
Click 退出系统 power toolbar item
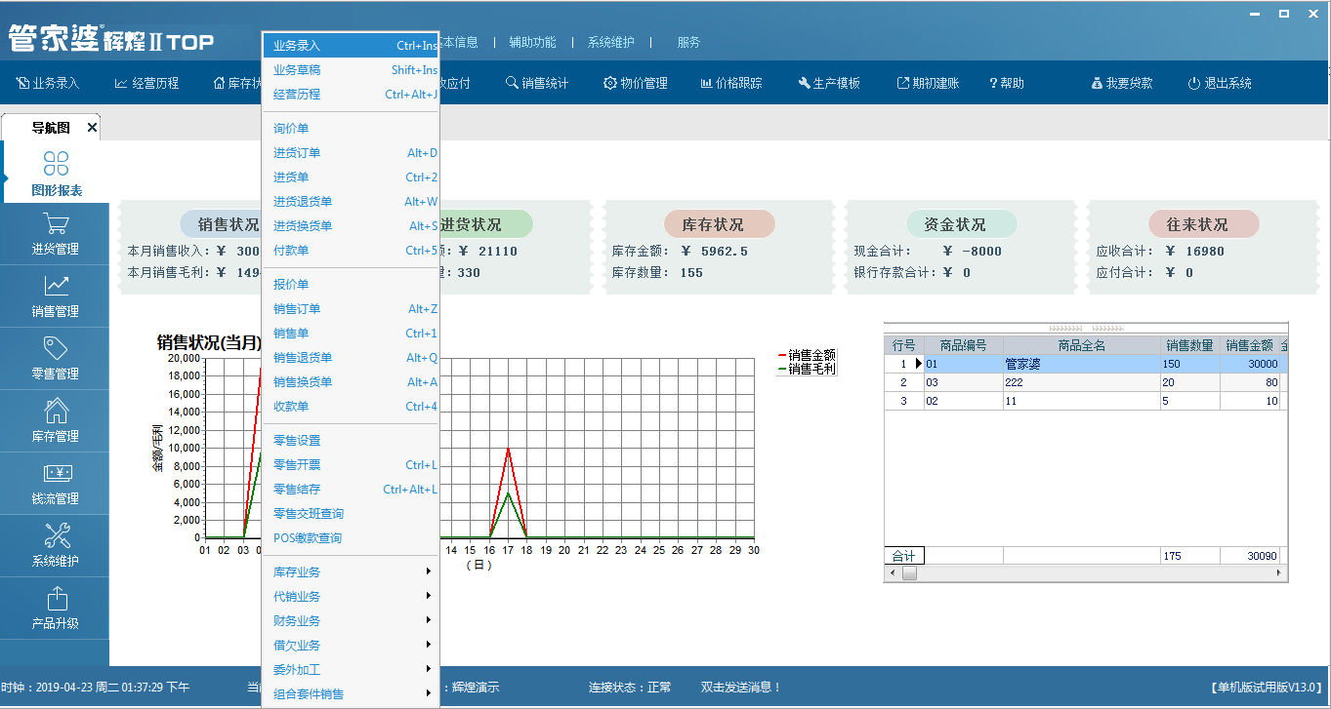(1220, 84)
